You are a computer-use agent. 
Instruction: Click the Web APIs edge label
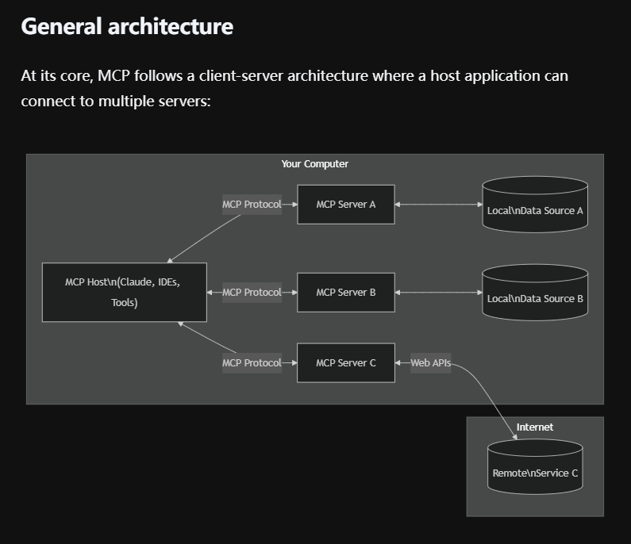pos(431,362)
